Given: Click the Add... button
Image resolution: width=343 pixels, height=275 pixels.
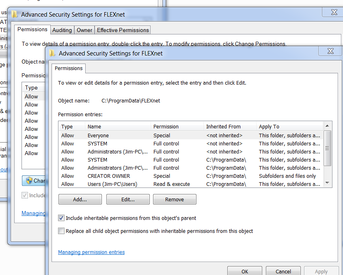Looking at the screenshot, I should point(80,199).
